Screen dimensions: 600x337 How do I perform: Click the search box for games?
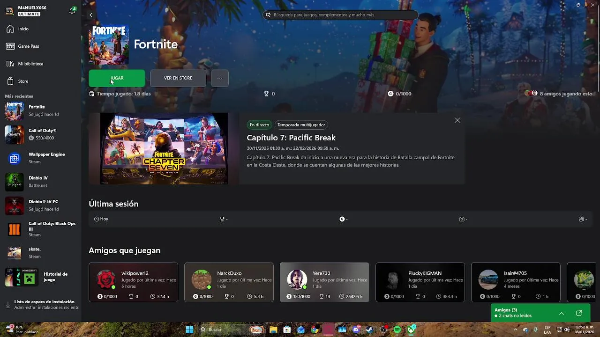(340, 15)
